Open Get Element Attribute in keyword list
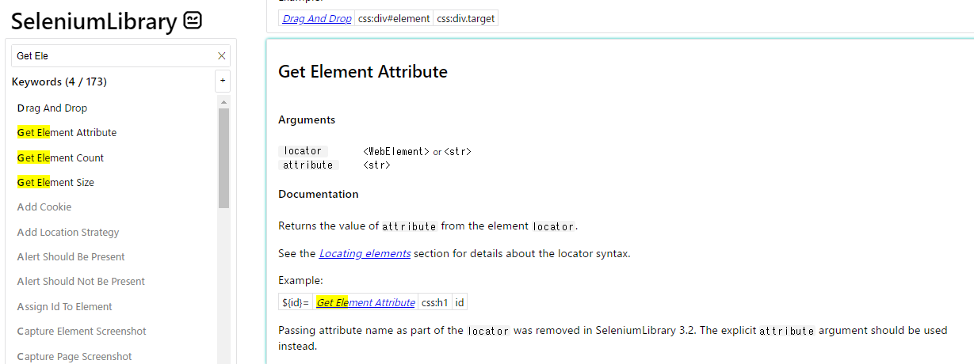Viewport: 974px width, 364px height. [x=67, y=132]
